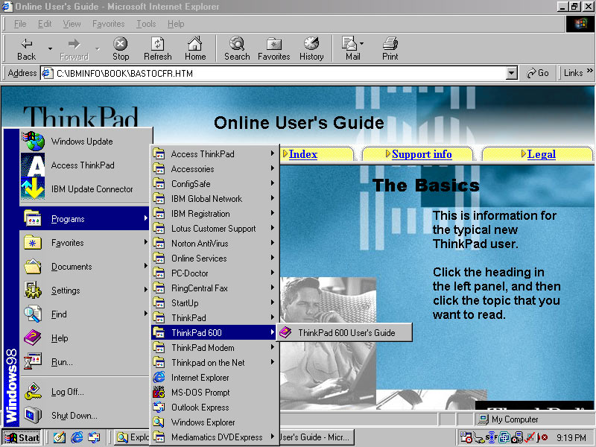Click the Start button

[x=22, y=437]
